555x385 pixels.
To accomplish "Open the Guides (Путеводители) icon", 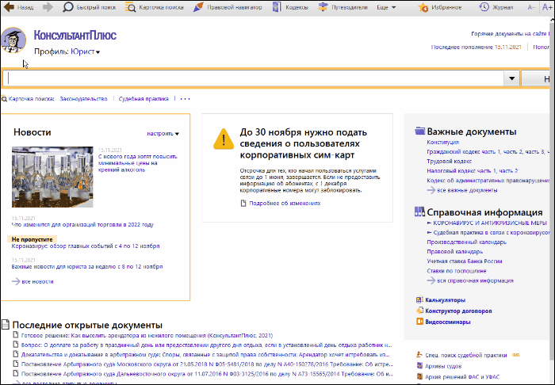I will [x=323, y=7].
